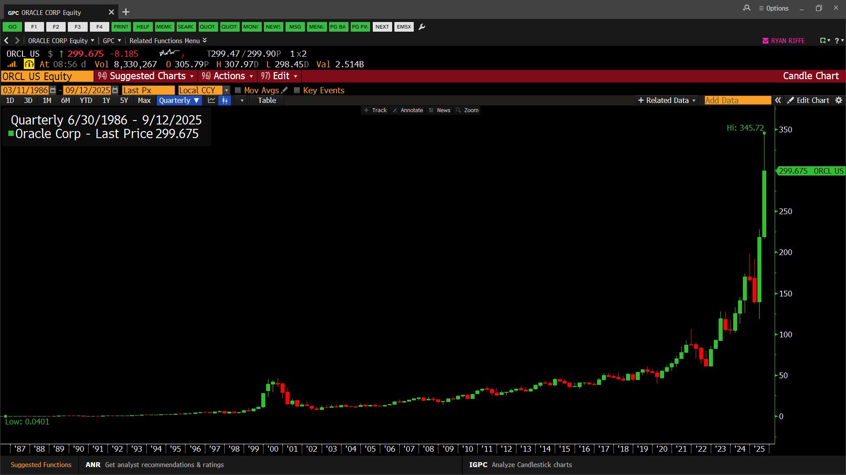Image resolution: width=846 pixels, height=475 pixels.
Task: Select the candle chart type icon
Action: point(225,100)
